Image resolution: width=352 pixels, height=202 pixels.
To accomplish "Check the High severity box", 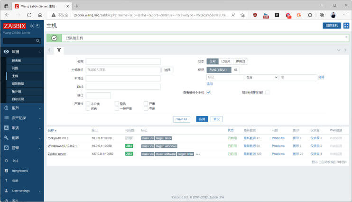I will [x=146, y=104].
